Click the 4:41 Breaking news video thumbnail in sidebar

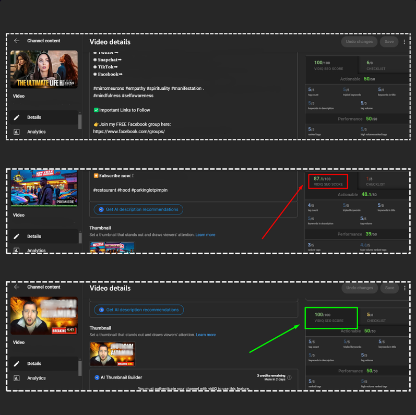point(44,315)
